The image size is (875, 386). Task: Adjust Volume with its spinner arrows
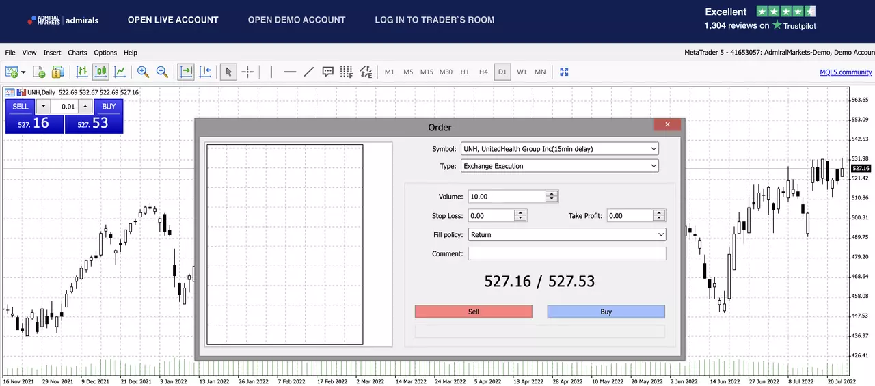(x=552, y=196)
